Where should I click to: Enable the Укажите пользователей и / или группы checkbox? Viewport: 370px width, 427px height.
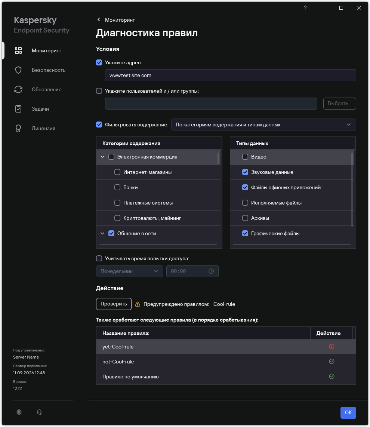(x=99, y=91)
